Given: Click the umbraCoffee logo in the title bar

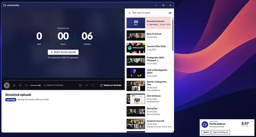Looking at the screenshot, I should (x=4, y=6).
